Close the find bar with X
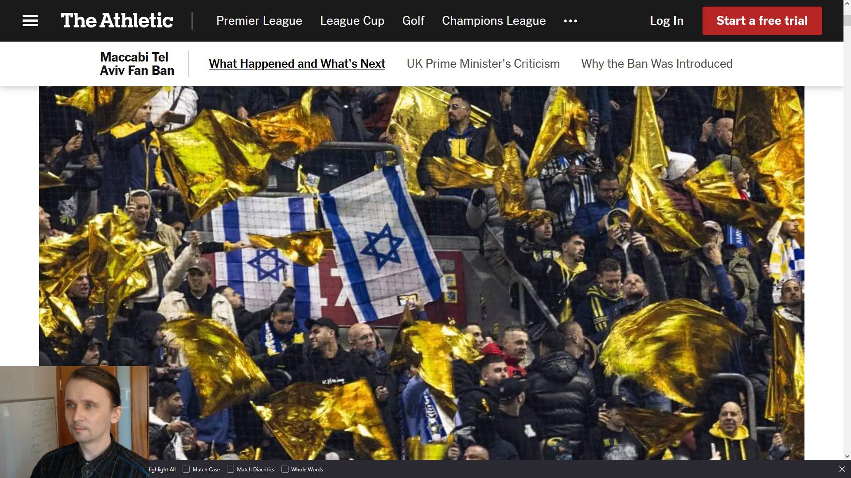 [x=842, y=469]
